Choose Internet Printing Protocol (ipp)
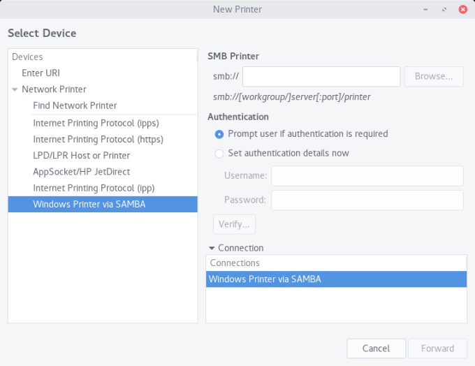475x366 pixels. 94,188
